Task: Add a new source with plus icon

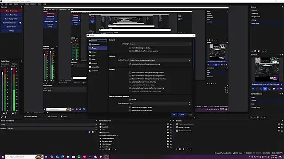Action: 177,149
